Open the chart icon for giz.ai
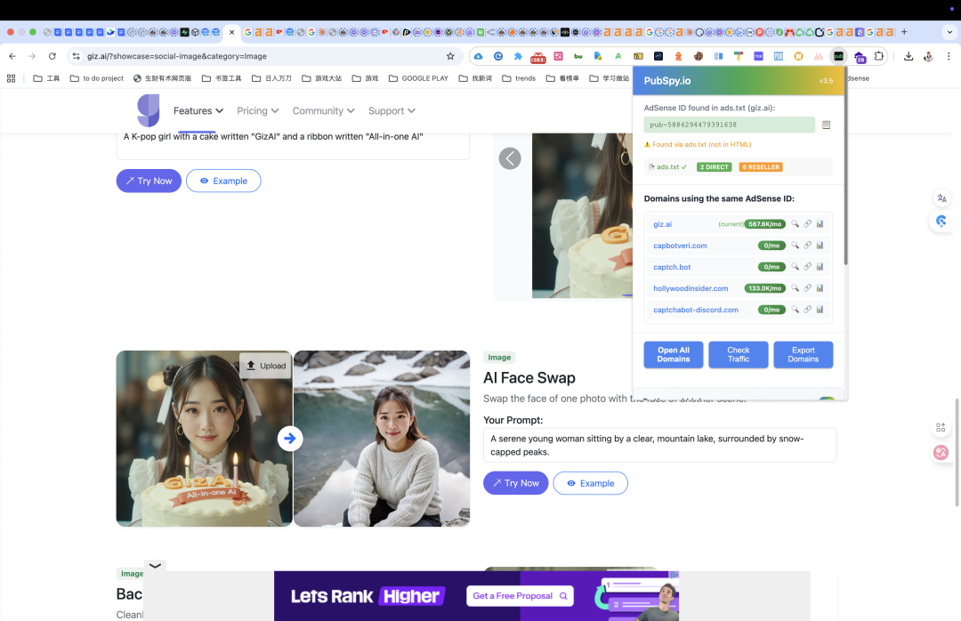Viewport: 961px width, 621px height. pyautogui.click(x=820, y=224)
